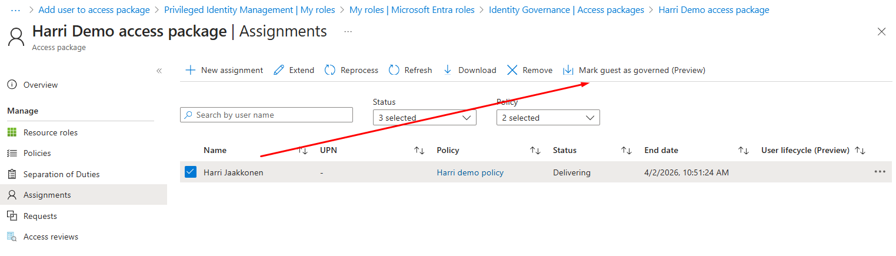
Task: Click the Remove X icon
Action: coord(512,70)
